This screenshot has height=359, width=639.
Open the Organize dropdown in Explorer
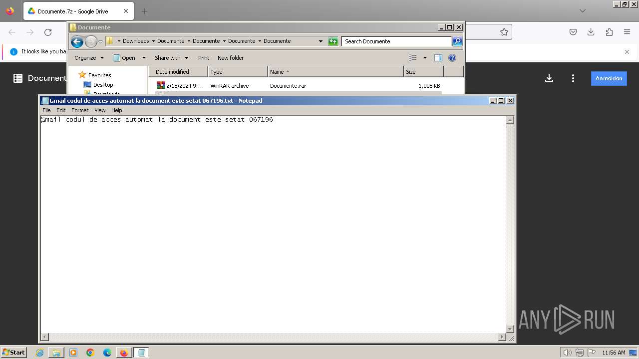[89, 58]
